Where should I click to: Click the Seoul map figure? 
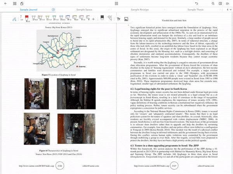59,50
